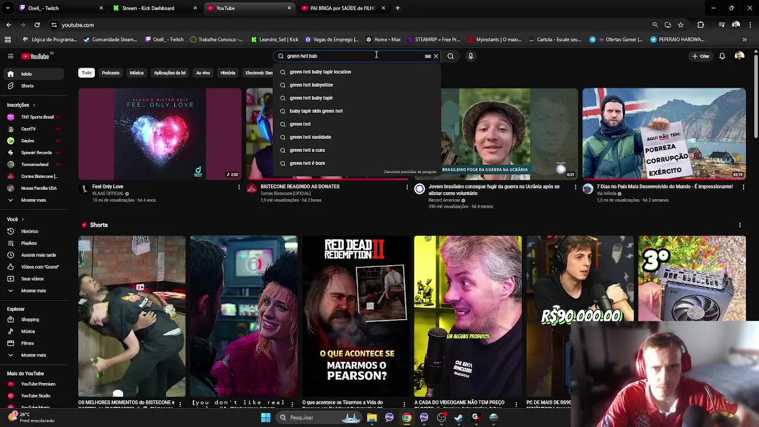
Task: Switch to Stream - Kick Dashboard tab
Action: click(x=154, y=8)
